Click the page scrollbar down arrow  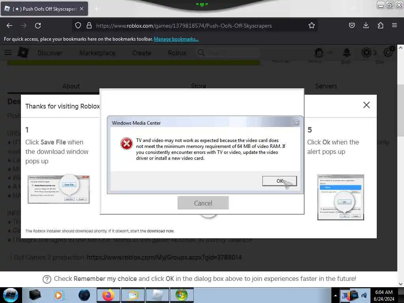[x=400, y=284]
